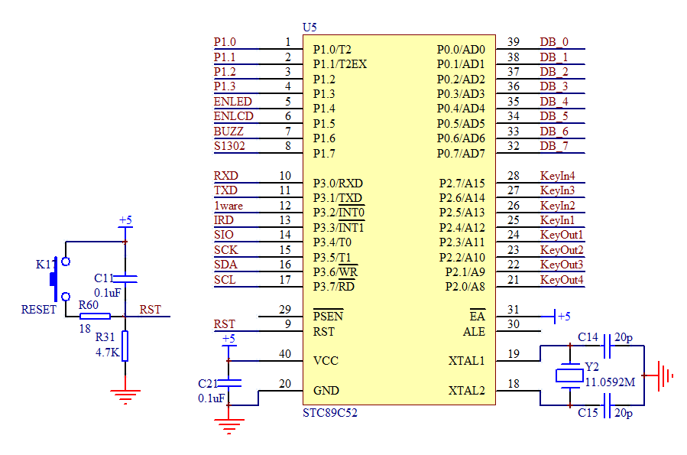Select the BUZZ net label
Viewport: 687px width, 455px height.
point(228,132)
